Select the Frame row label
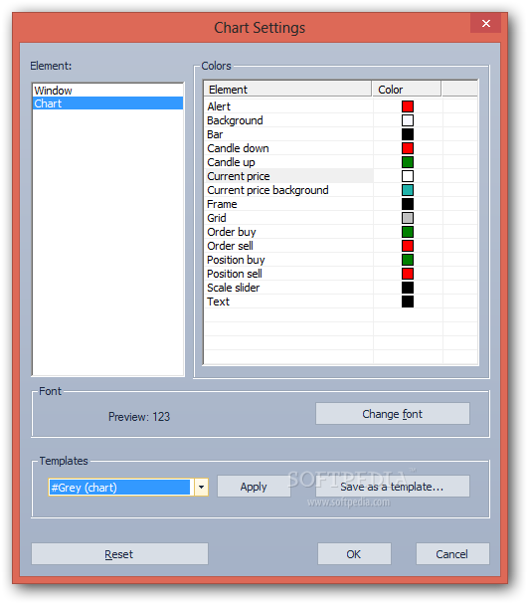The image size is (528, 604). click(222, 204)
